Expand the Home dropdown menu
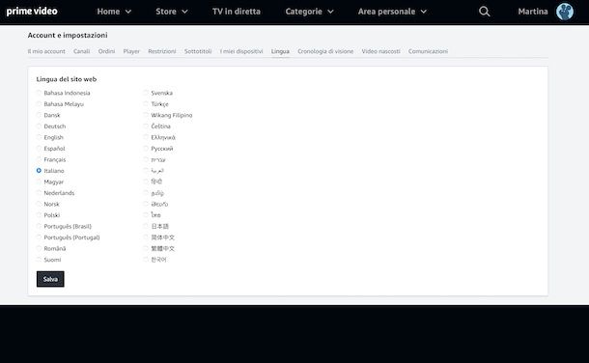Image resolution: width=589 pixels, height=363 pixels. (x=114, y=12)
